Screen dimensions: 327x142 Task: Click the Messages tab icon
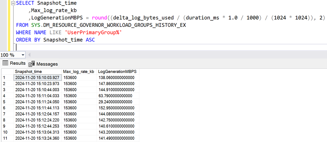click(32, 64)
